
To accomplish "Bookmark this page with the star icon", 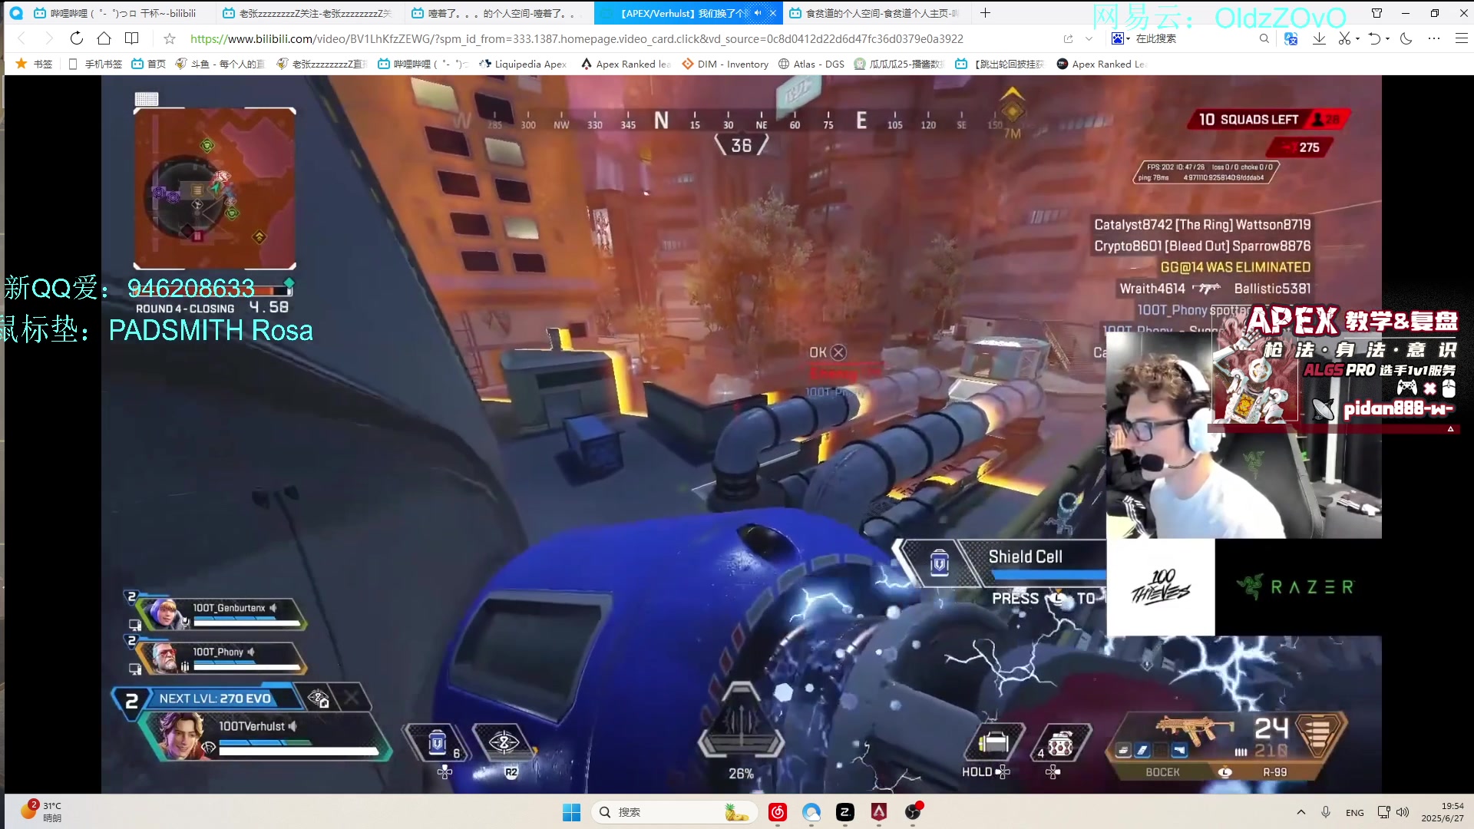I will tap(170, 38).
